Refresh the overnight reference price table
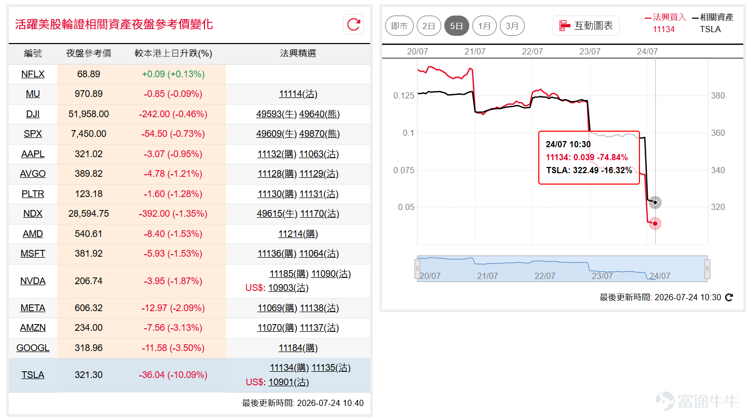 pos(353,24)
